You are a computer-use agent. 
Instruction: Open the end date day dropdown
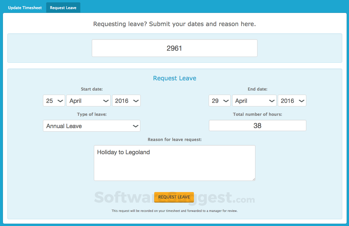220,101
